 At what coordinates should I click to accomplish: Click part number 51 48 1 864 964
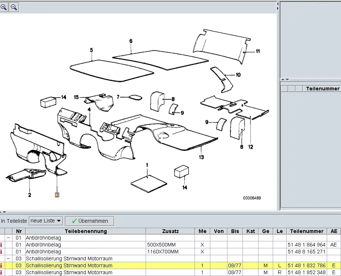[x=306, y=245]
